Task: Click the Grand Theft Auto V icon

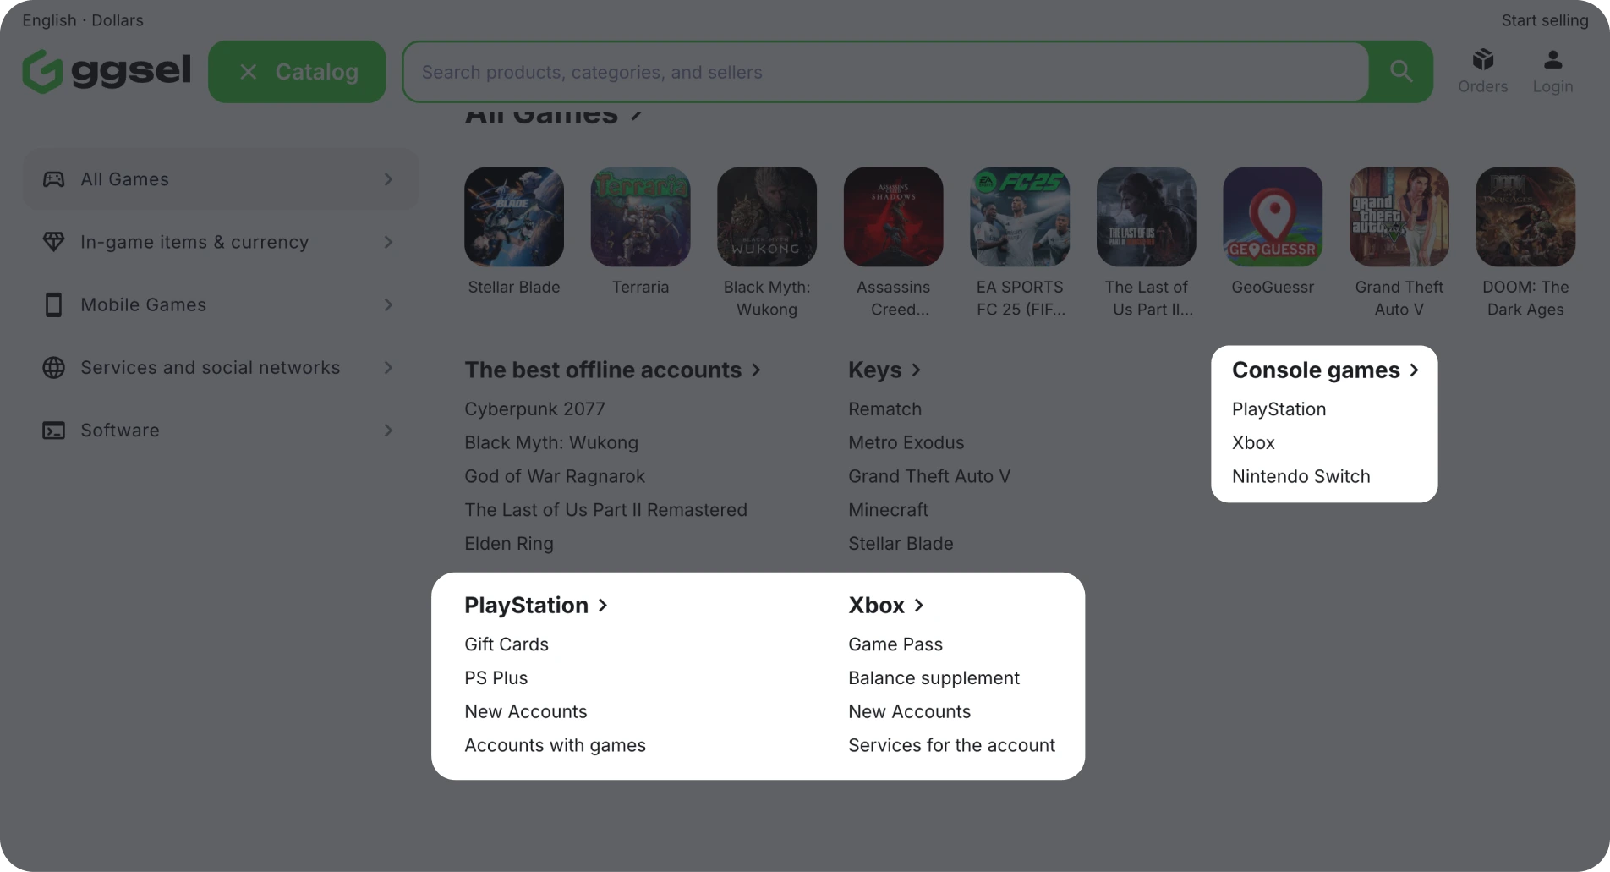Action: coord(1399,217)
